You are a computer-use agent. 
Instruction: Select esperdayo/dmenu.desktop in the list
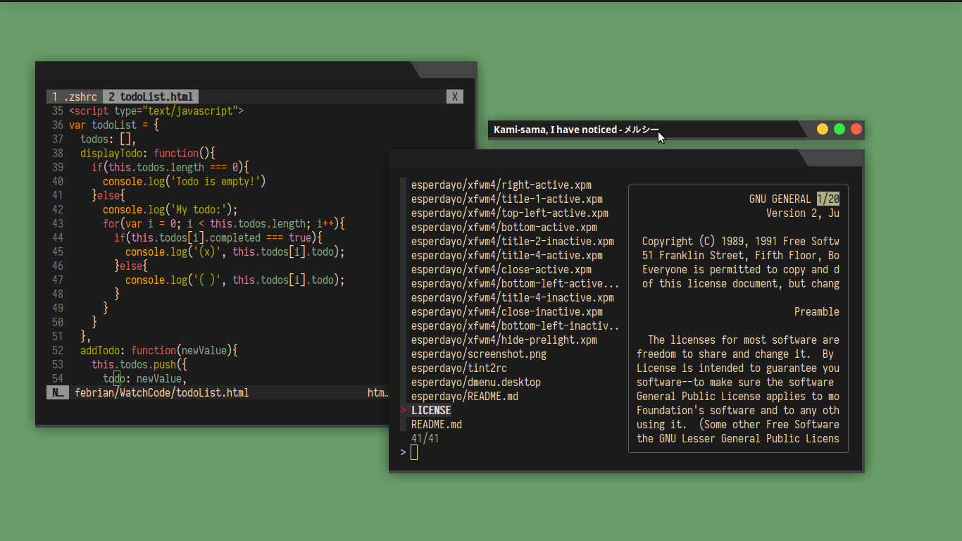tap(476, 383)
